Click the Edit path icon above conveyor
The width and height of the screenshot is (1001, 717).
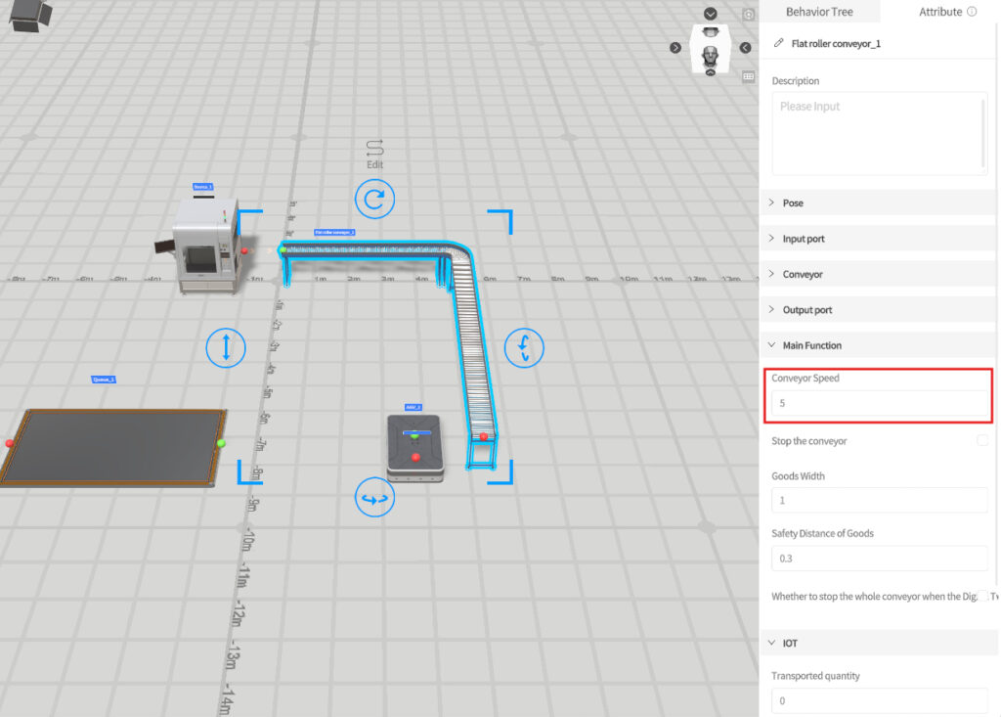(374, 149)
